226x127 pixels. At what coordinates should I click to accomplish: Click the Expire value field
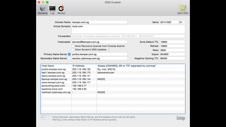click(172, 54)
